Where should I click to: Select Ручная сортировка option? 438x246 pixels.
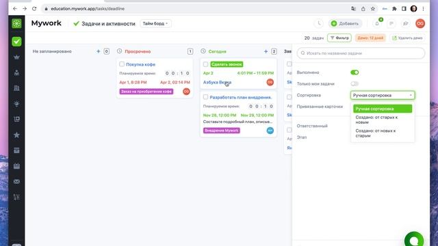(383, 109)
